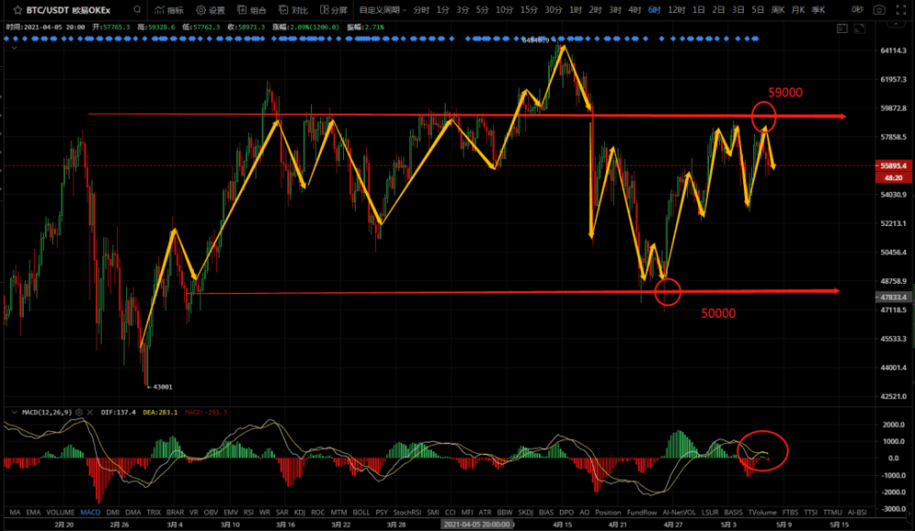Viewport: 915px width, 531px height.
Task: Open the 指标 indicators panel
Action: pyautogui.click(x=168, y=10)
